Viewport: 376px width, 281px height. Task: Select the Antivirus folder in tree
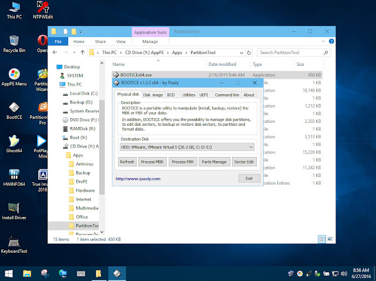click(85, 164)
